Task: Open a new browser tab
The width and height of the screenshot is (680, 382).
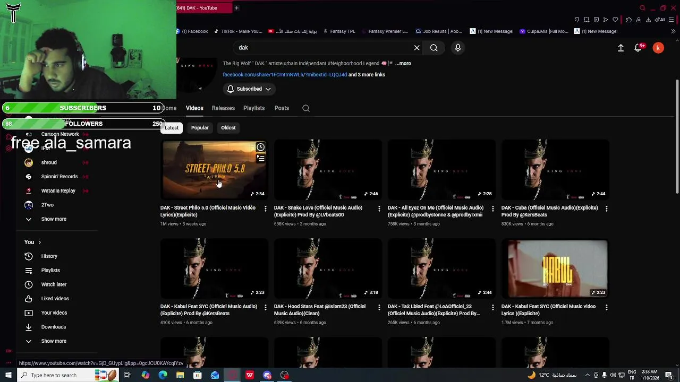Action: point(236,8)
